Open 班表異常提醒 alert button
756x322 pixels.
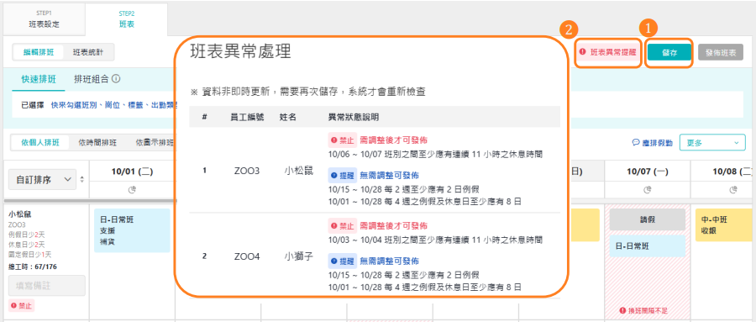coord(607,52)
